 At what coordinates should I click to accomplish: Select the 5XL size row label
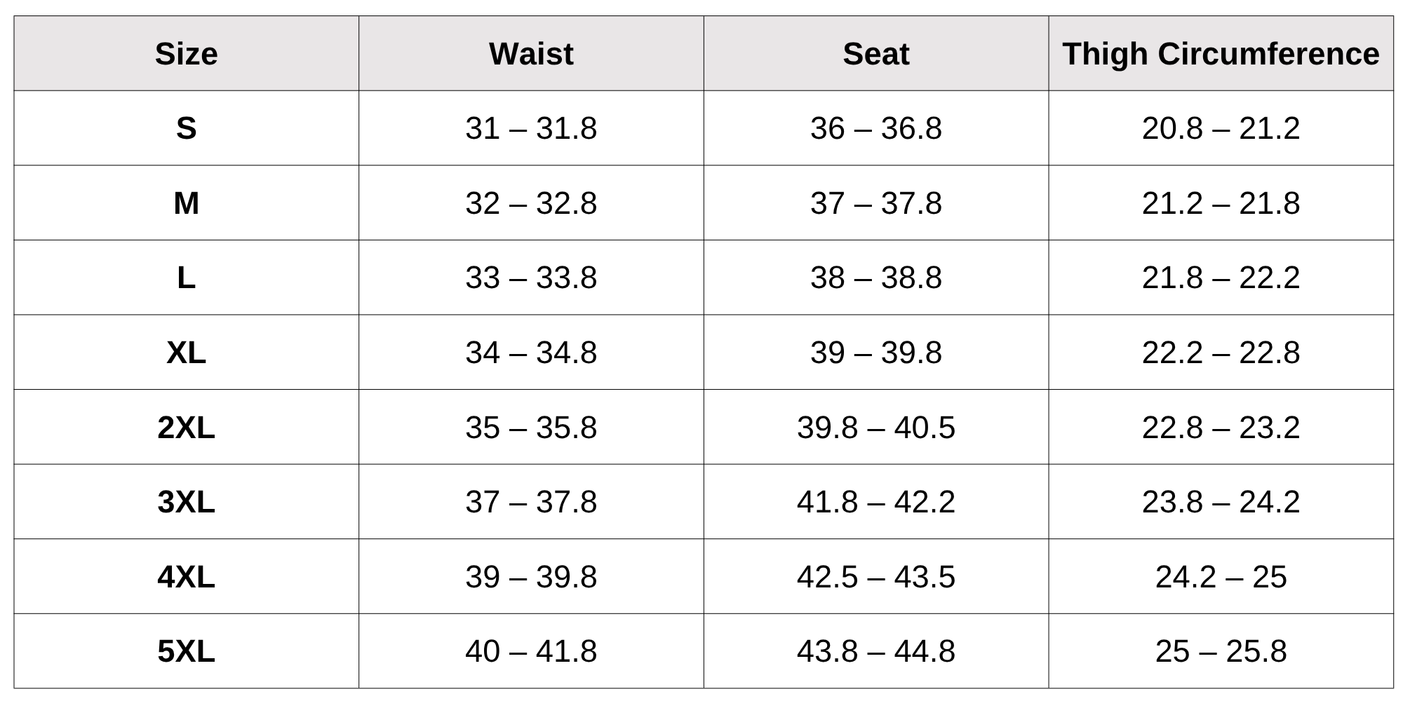[x=186, y=651]
